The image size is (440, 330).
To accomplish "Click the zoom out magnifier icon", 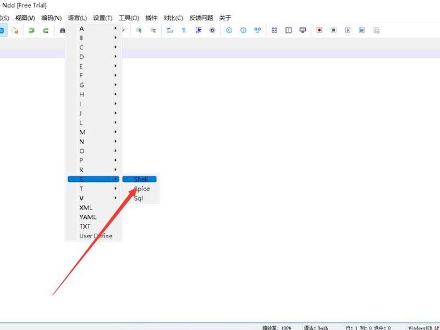I will [x=153, y=30].
